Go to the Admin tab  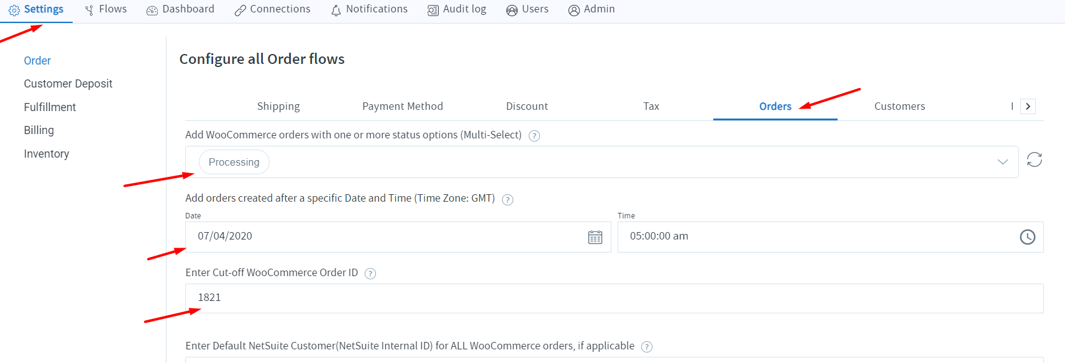pyautogui.click(x=592, y=9)
